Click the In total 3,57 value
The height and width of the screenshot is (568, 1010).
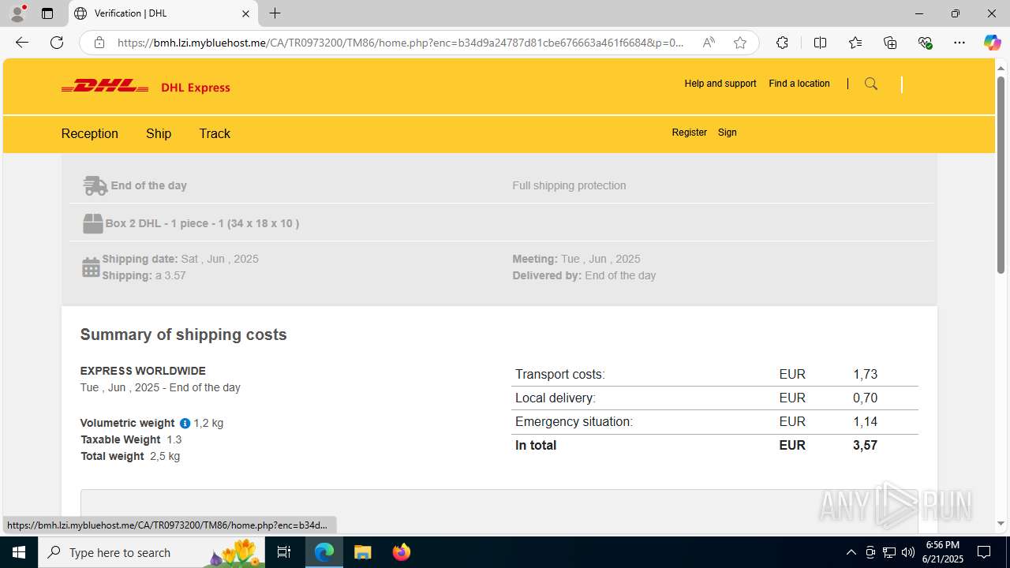(x=865, y=445)
